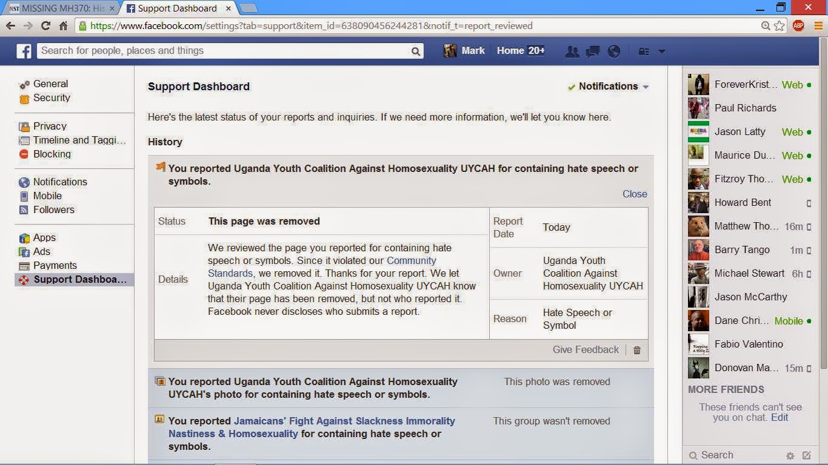The width and height of the screenshot is (828, 465).
Task: Open chat with Paul Richards
Action: (x=750, y=108)
